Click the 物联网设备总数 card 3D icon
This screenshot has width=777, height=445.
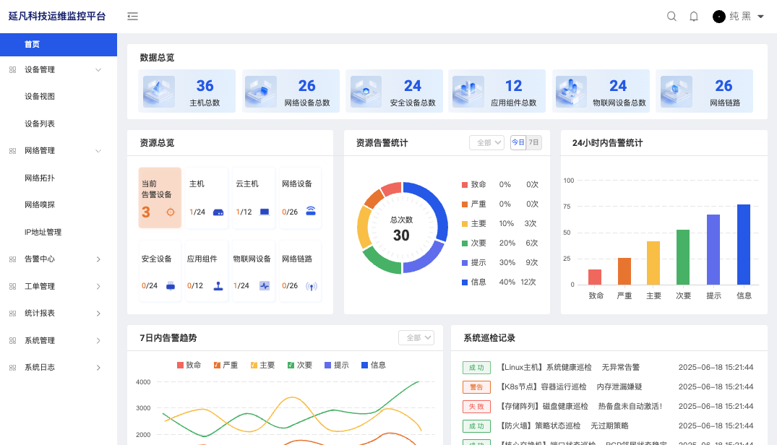(571, 92)
